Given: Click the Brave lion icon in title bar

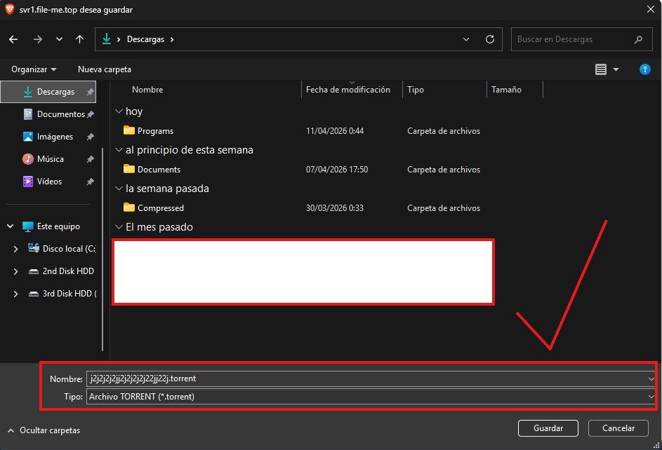Looking at the screenshot, I should (x=9, y=9).
